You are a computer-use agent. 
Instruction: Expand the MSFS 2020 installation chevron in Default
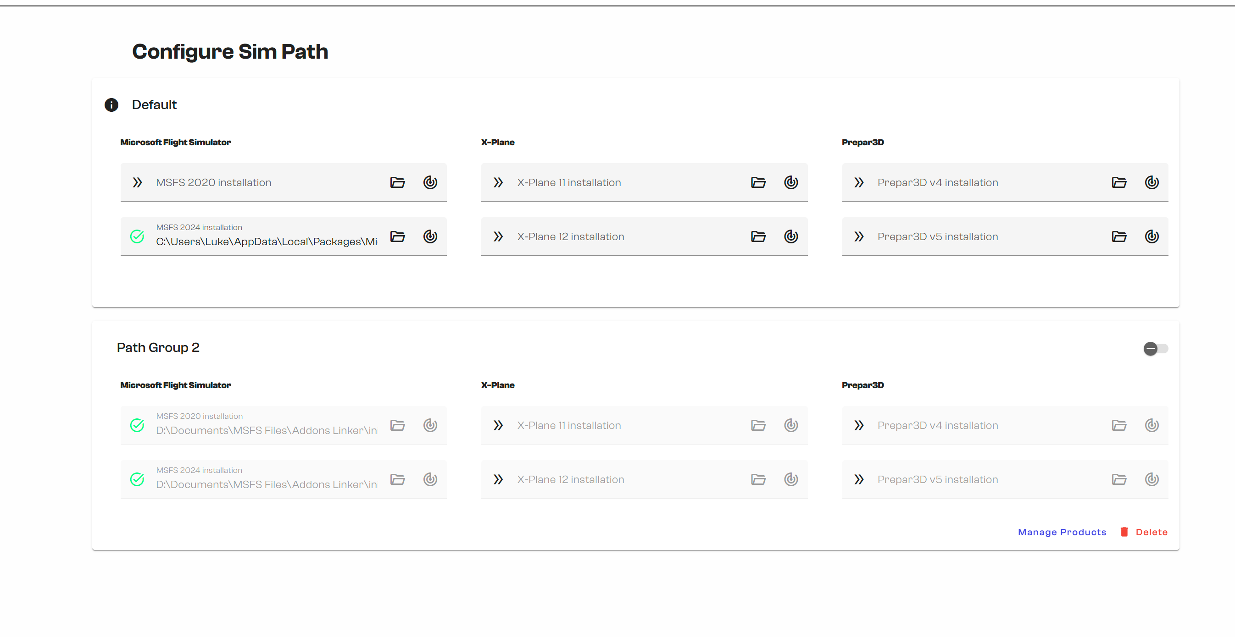tap(138, 182)
